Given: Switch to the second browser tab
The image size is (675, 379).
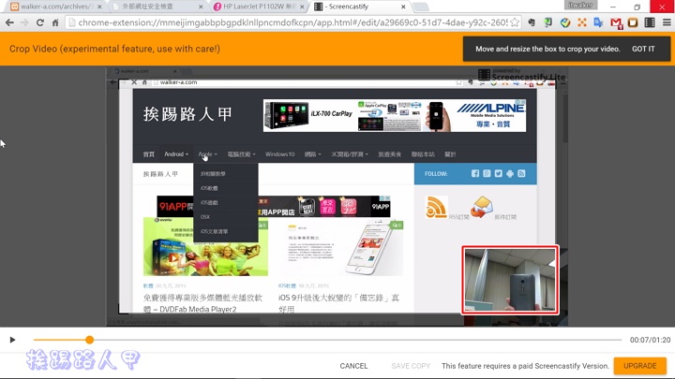Looking at the screenshot, I should (x=157, y=7).
